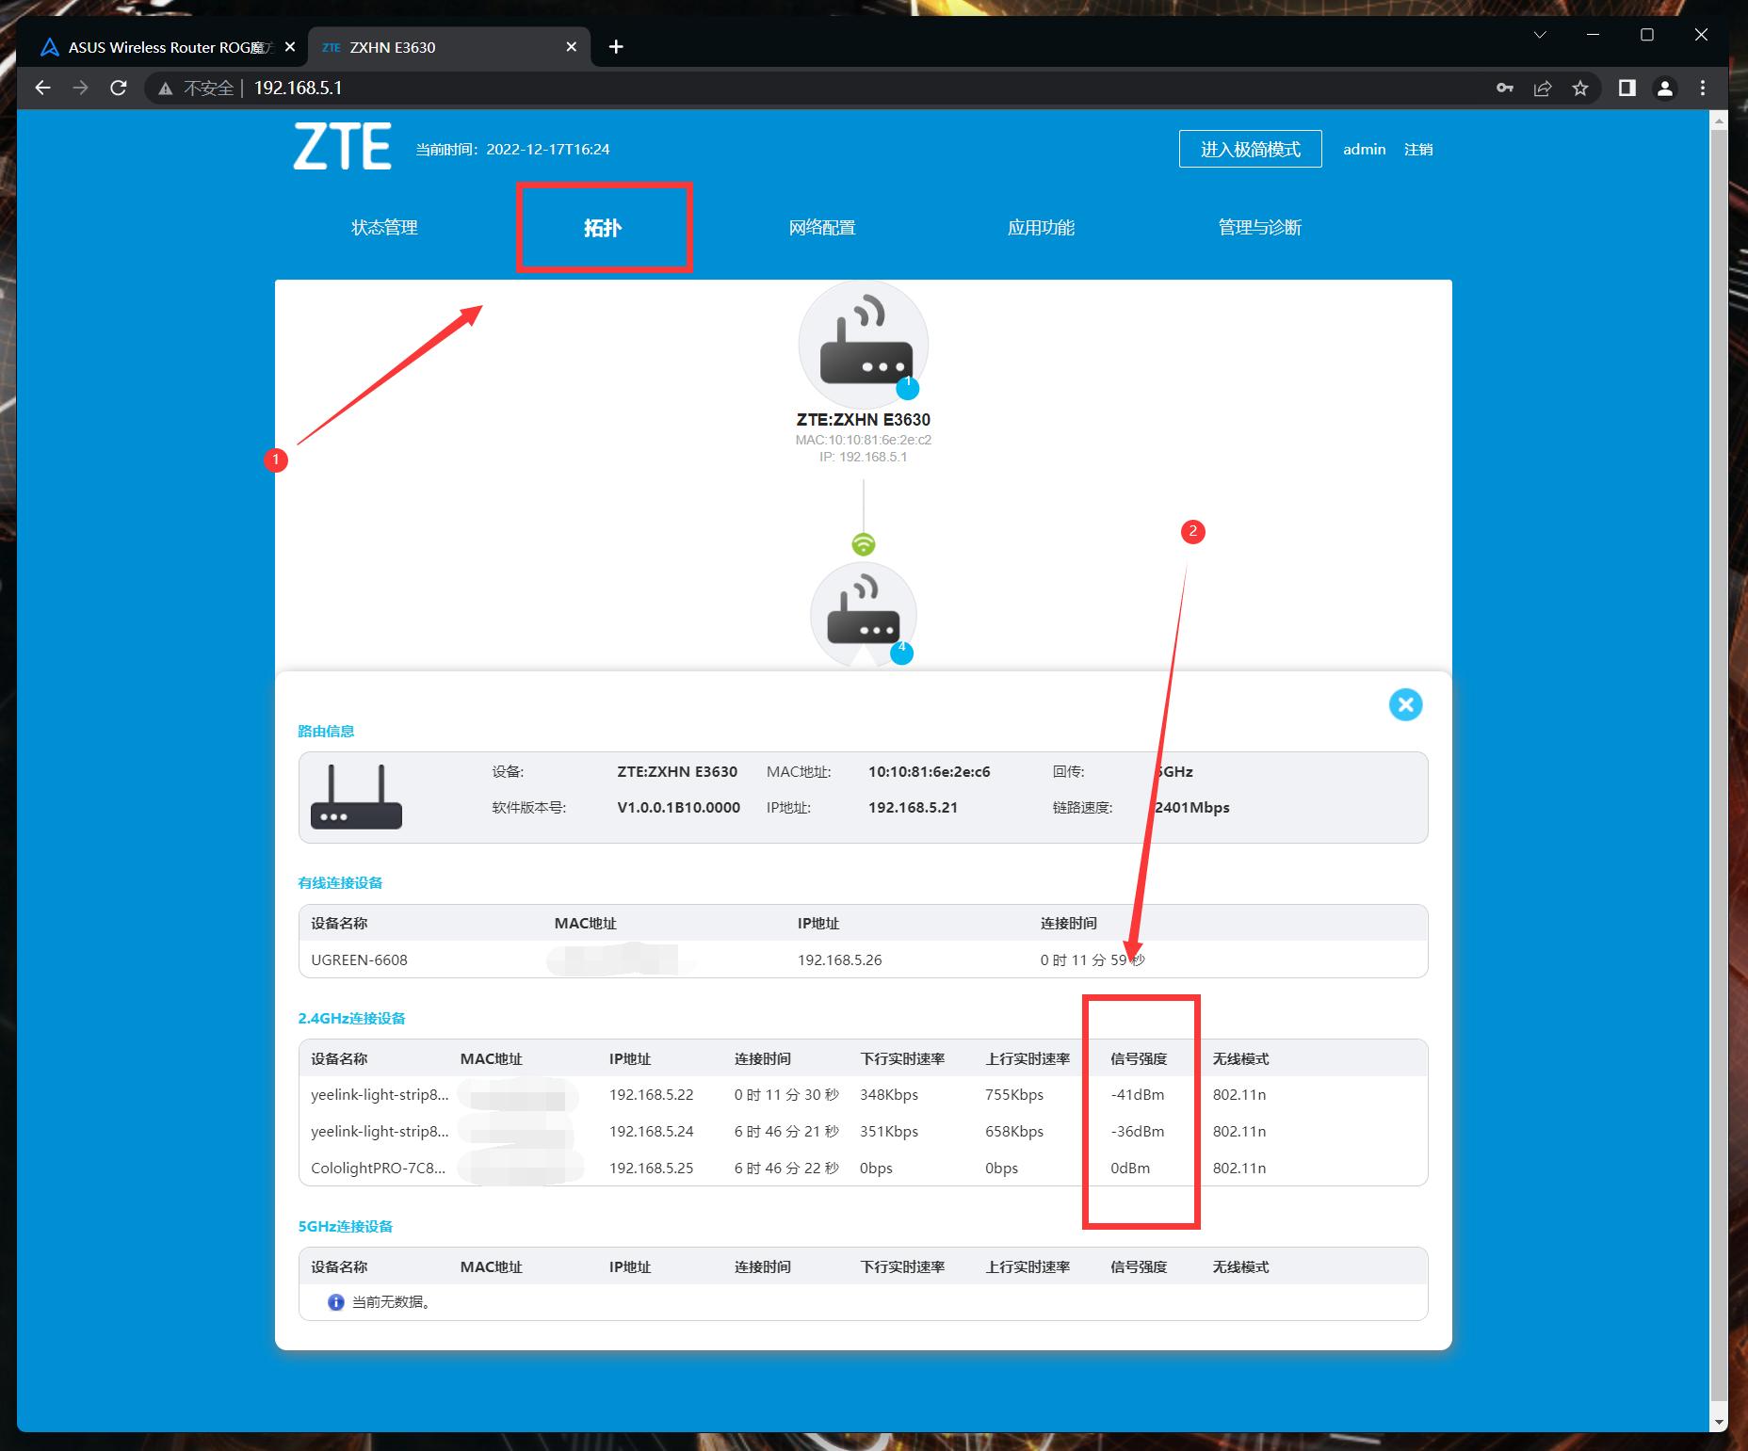Click the 2.4GHz连接设备 section heading

(351, 1019)
